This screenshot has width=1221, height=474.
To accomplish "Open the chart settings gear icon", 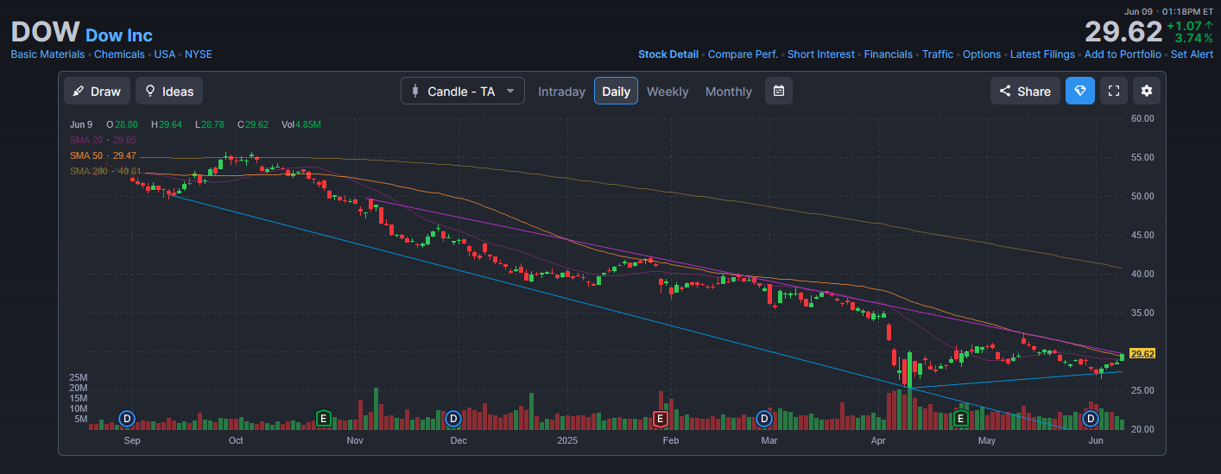I will click(1146, 92).
